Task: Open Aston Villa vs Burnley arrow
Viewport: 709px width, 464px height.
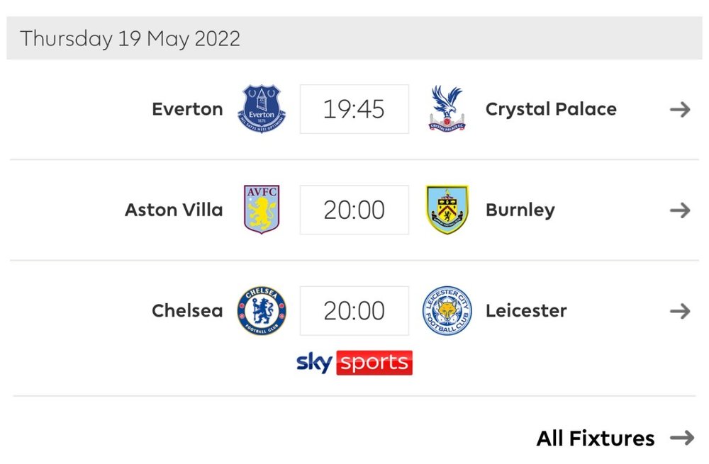Action: coord(680,210)
